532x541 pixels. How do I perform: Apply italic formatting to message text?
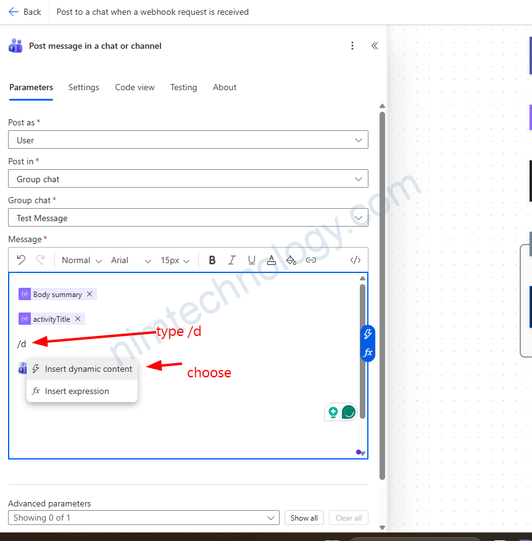pyautogui.click(x=232, y=260)
